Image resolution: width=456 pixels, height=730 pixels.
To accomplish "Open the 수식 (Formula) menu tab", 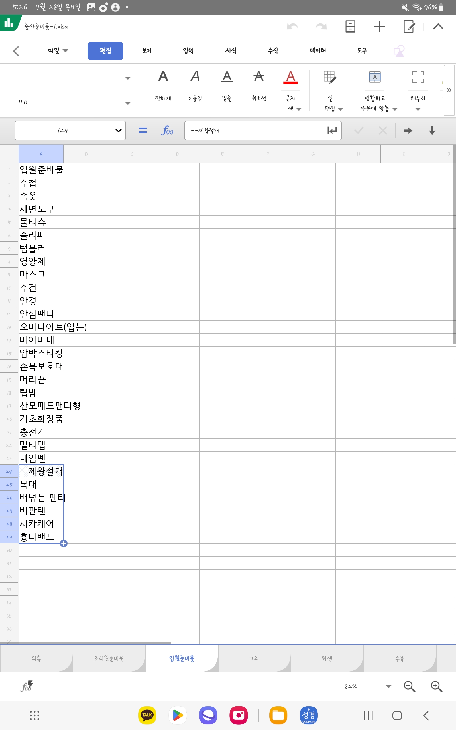I will click(x=273, y=51).
